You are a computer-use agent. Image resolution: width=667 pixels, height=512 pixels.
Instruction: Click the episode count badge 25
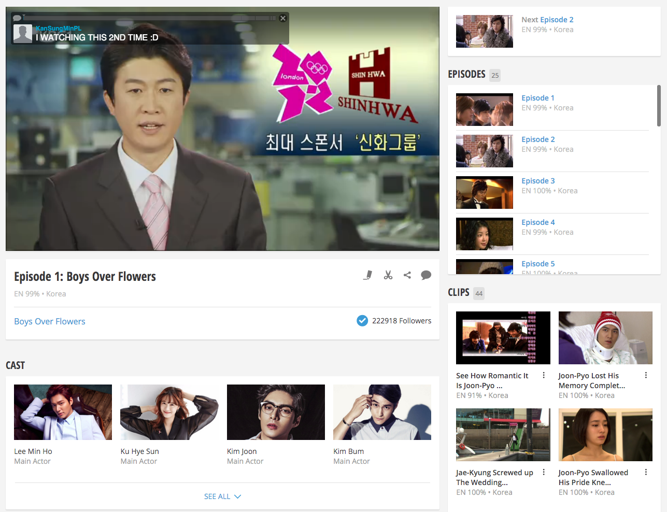tap(495, 75)
